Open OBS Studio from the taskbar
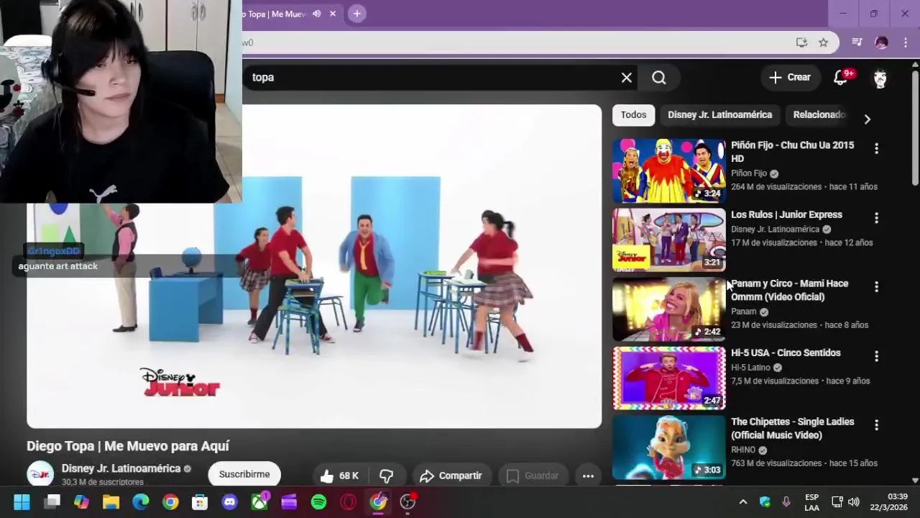Screen dimensions: 920x518 pyautogui.click(x=408, y=501)
